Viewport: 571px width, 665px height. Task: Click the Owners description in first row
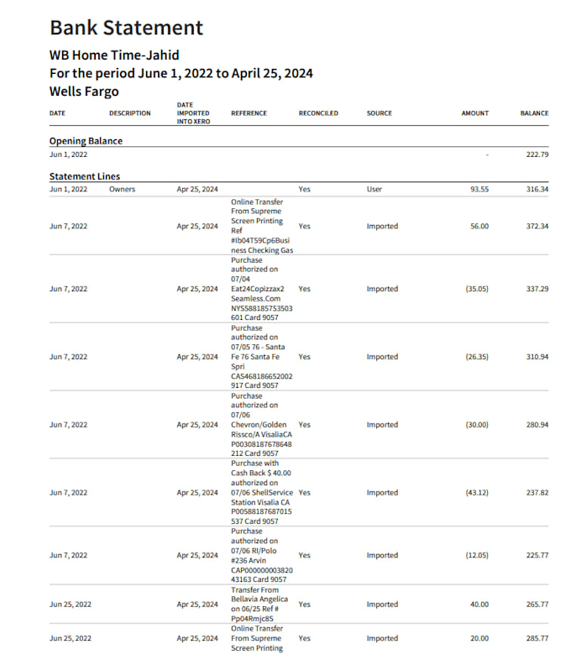click(122, 189)
